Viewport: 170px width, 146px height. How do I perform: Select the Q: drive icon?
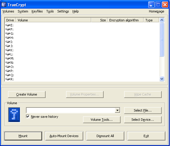tap(8, 75)
